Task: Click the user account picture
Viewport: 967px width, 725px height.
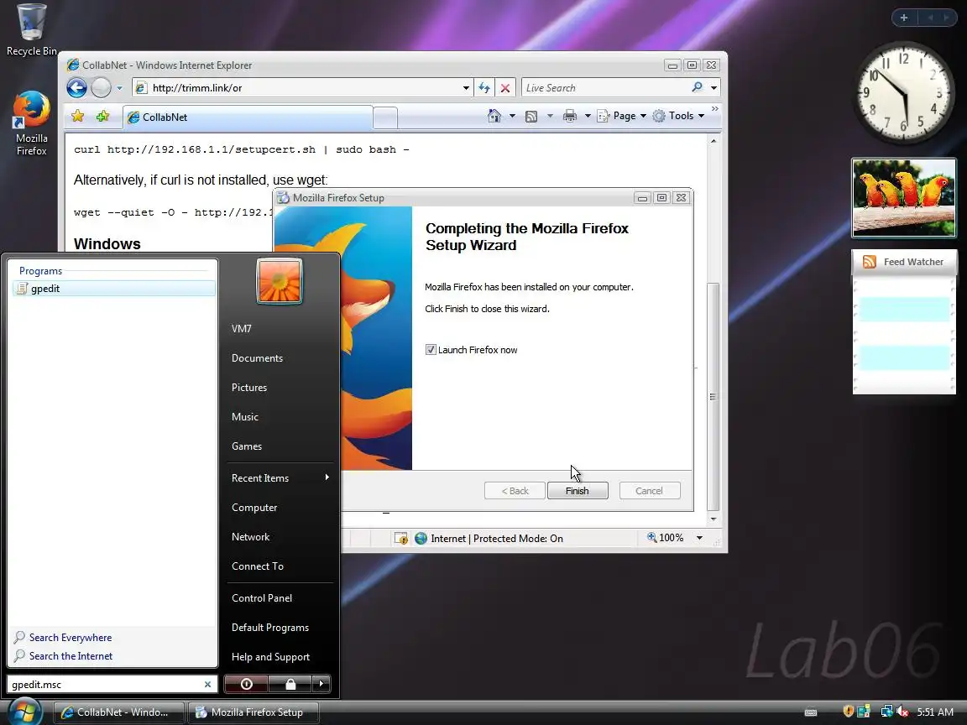Action: pos(280,281)
